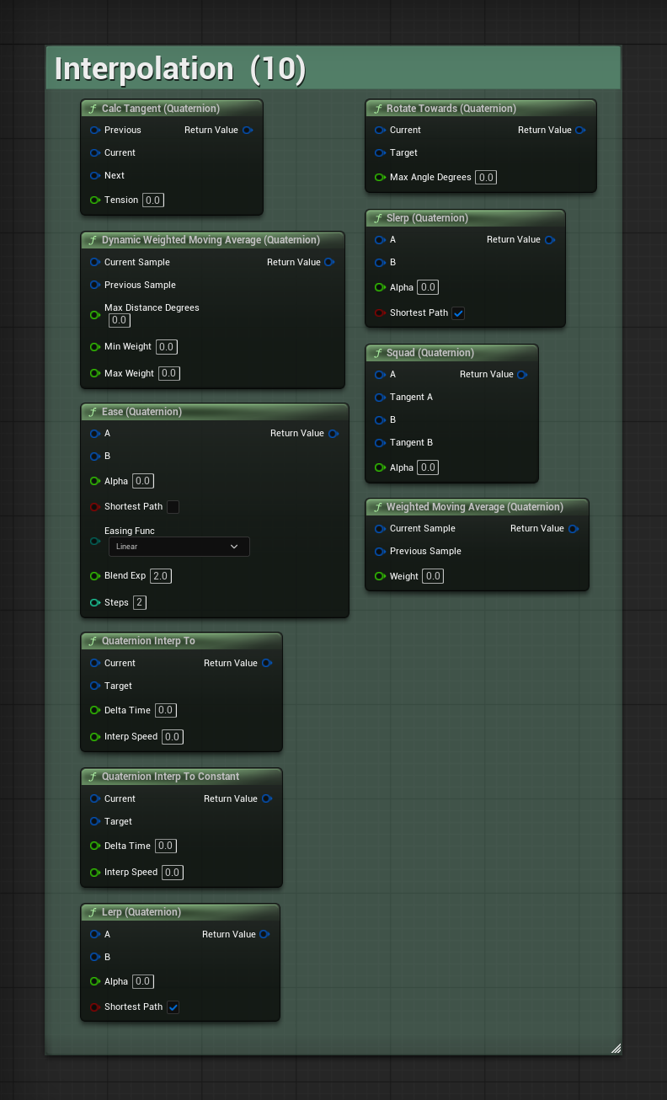667x1100 pixels.
Task: Click Return Value pin on Squad node
Action: (522, 374)
